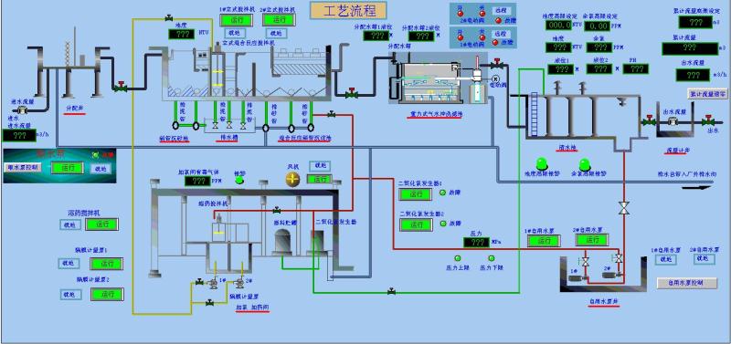Image resolution: width=731 pixels, height=344 pixels.
Task: Click the turbidity high-limit setpoint field showing 000.0
Action: click(558, 26)
